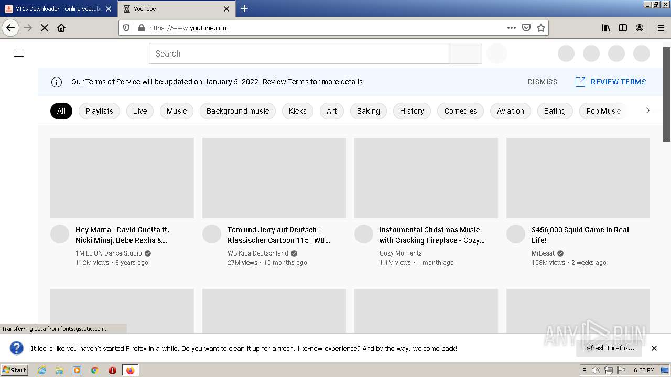Select the Music filter chip
Screen dimensions: 671x377
pyautogui.click(x=177, y=111)
